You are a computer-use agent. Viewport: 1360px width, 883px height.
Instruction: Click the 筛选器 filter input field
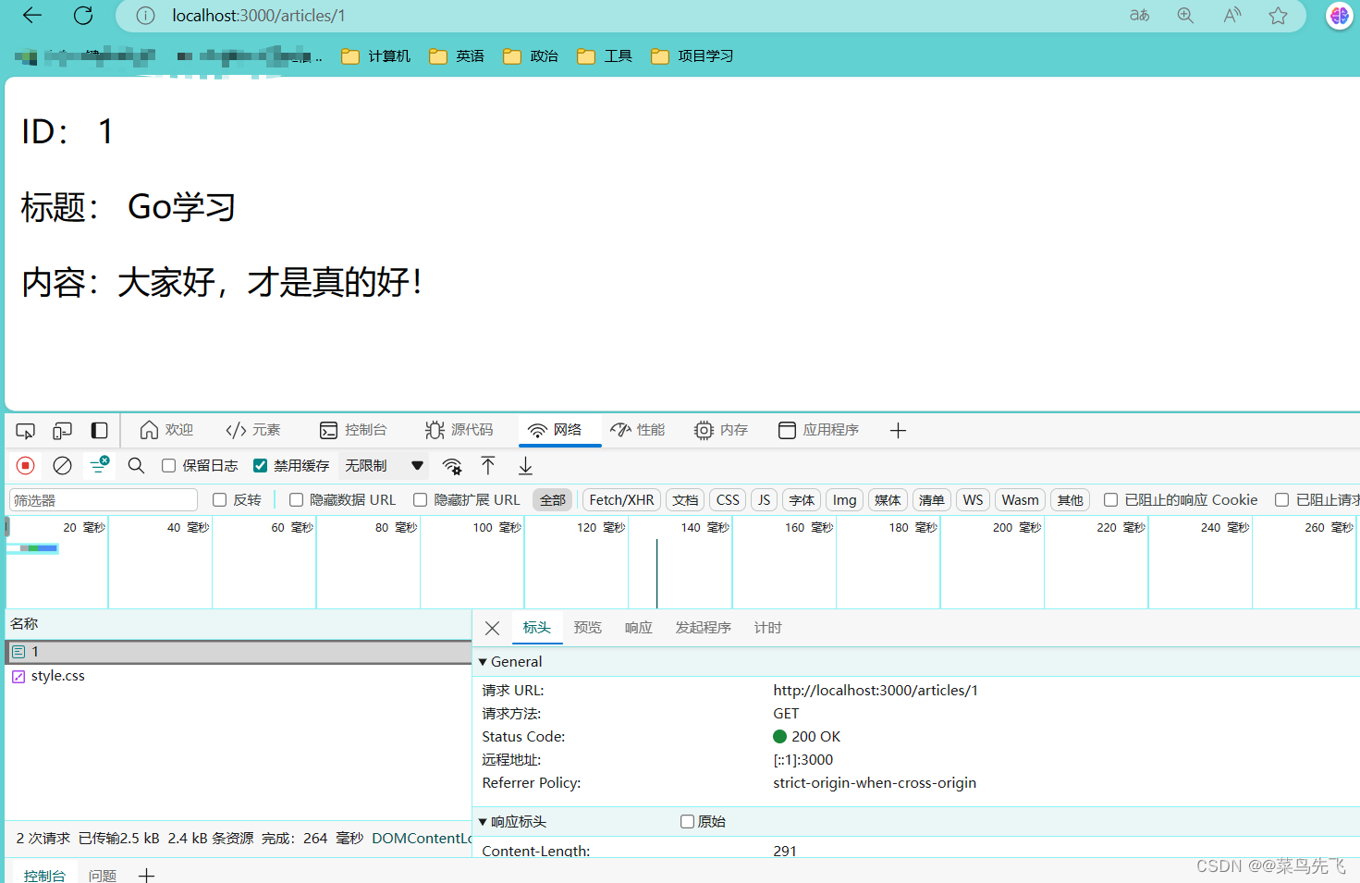tap(104, 500)
